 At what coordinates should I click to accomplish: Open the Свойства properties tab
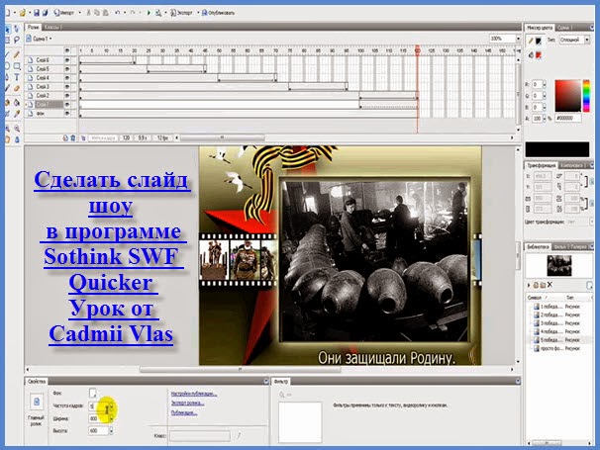coord(37,381)
